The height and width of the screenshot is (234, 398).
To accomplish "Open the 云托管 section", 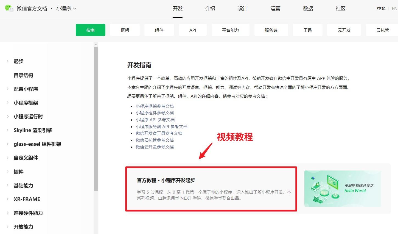I will click(383, 30).
